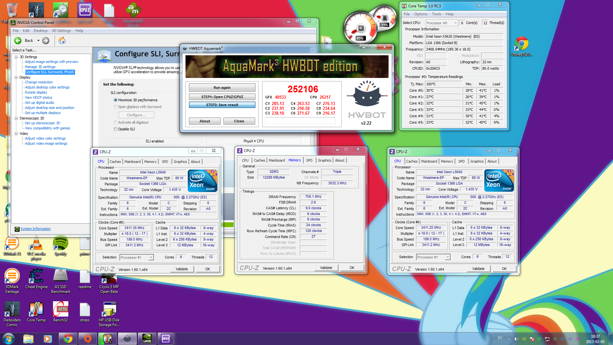
Task: Open the AS SSD Benchmark icon
Action: coord(61,281)
